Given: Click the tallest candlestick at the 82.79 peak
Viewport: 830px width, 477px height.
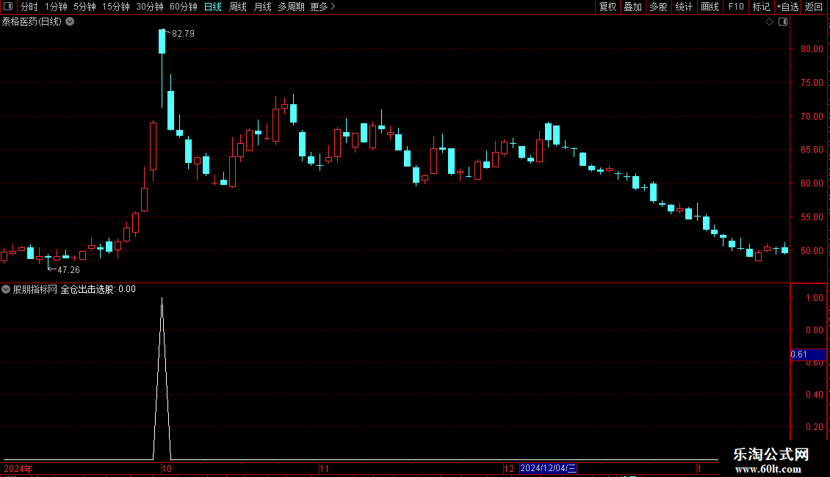Looking at the screenshot, I should pyautogui.click(x=162, y=41).
